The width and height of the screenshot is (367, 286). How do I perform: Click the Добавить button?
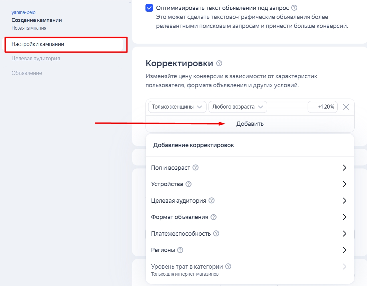(x=250, y=124)
